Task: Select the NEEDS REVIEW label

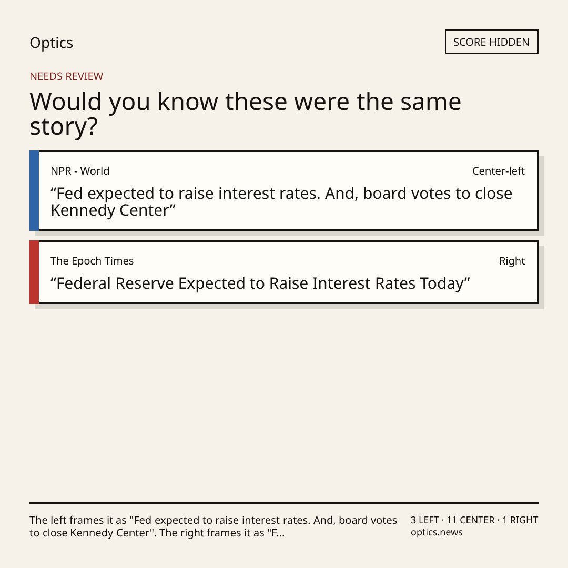Action: tap(66, 76)
